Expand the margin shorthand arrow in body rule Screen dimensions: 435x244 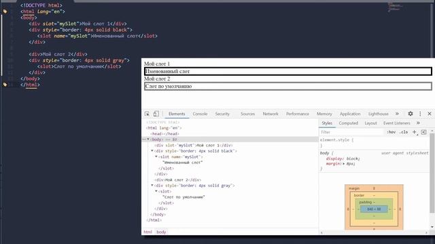pyautogui.click(x=344, y=164)
